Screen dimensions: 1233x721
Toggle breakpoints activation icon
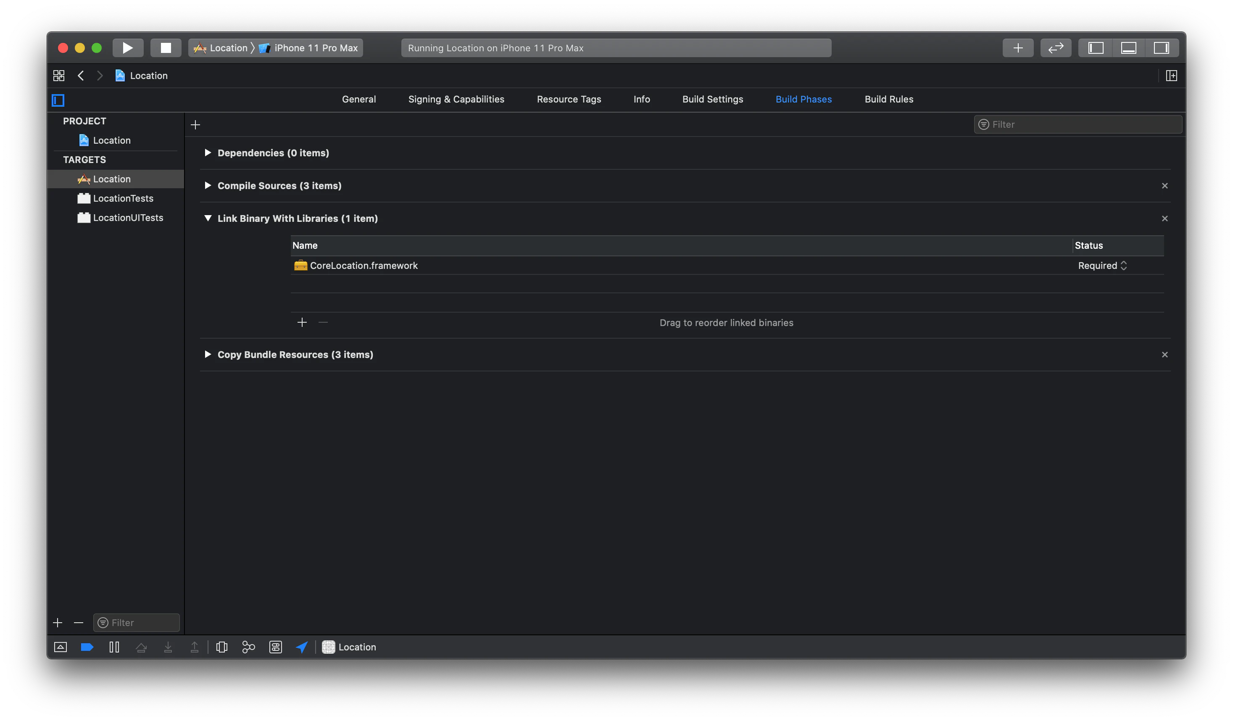87,647
